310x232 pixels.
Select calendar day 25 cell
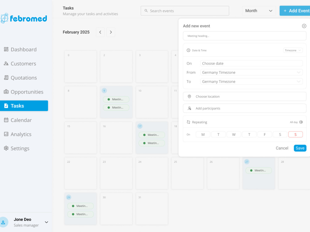tap(188, 173)
